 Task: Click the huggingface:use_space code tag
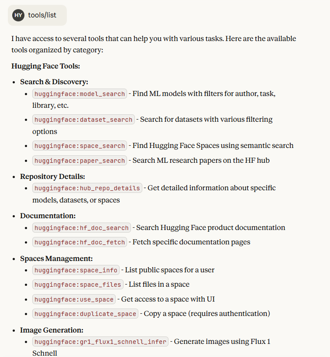click(74, 299)
